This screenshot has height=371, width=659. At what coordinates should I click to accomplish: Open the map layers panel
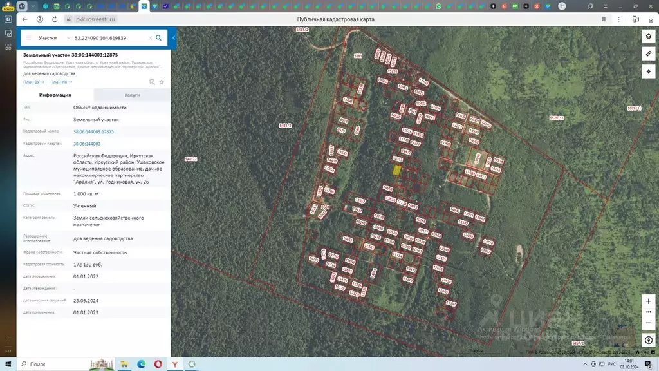pyautogui.click(x=648, y=36)
